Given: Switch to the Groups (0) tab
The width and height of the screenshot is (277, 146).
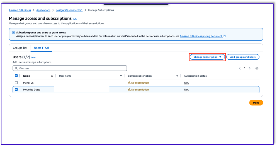Looking at the screenshot, I should click(x=20, y=48).
